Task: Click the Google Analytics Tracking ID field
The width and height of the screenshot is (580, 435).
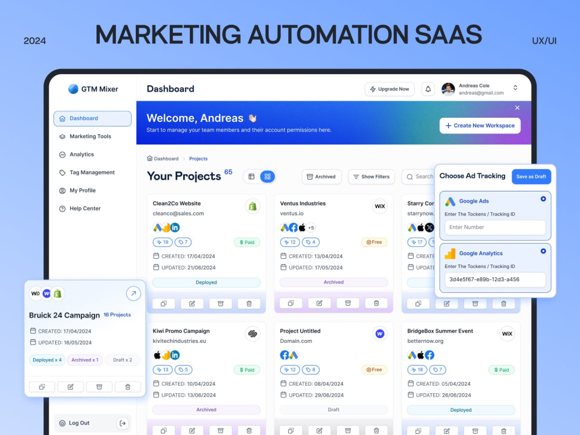Action: pyautogui.click(x=495, y=280)
